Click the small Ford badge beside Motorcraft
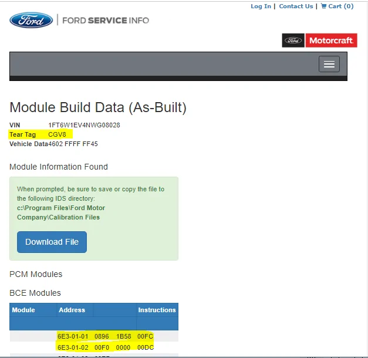This screenshot has width=368, height=358. pyautogui.click(x=293, y=40)
